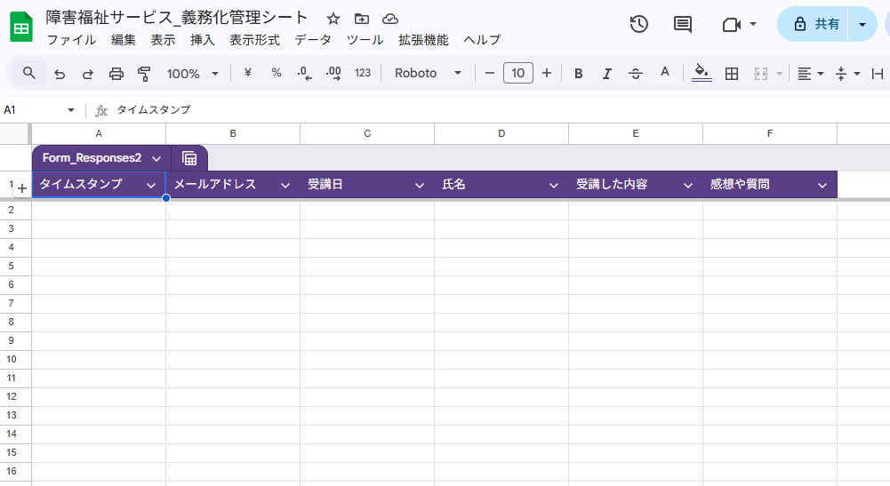Star this spreadsheet document
Viewport: 890px width, 486px height.
[x=333, y=19]
